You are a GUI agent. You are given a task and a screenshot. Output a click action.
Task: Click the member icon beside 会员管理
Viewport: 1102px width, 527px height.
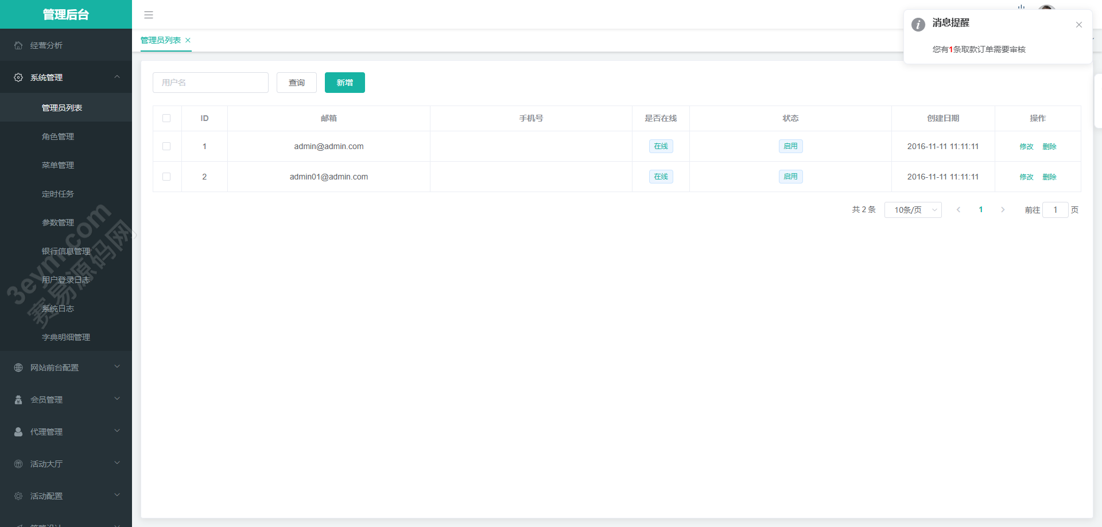coord(18,400)
